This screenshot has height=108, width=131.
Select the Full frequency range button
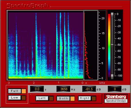pos(15,91)
